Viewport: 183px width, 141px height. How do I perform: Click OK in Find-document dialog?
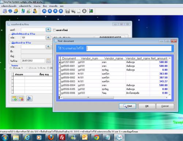point(147,106)
